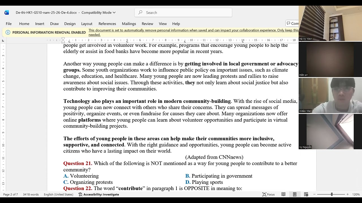
Task: Click the zoom slider handle
Action: [x=332, y=195]
